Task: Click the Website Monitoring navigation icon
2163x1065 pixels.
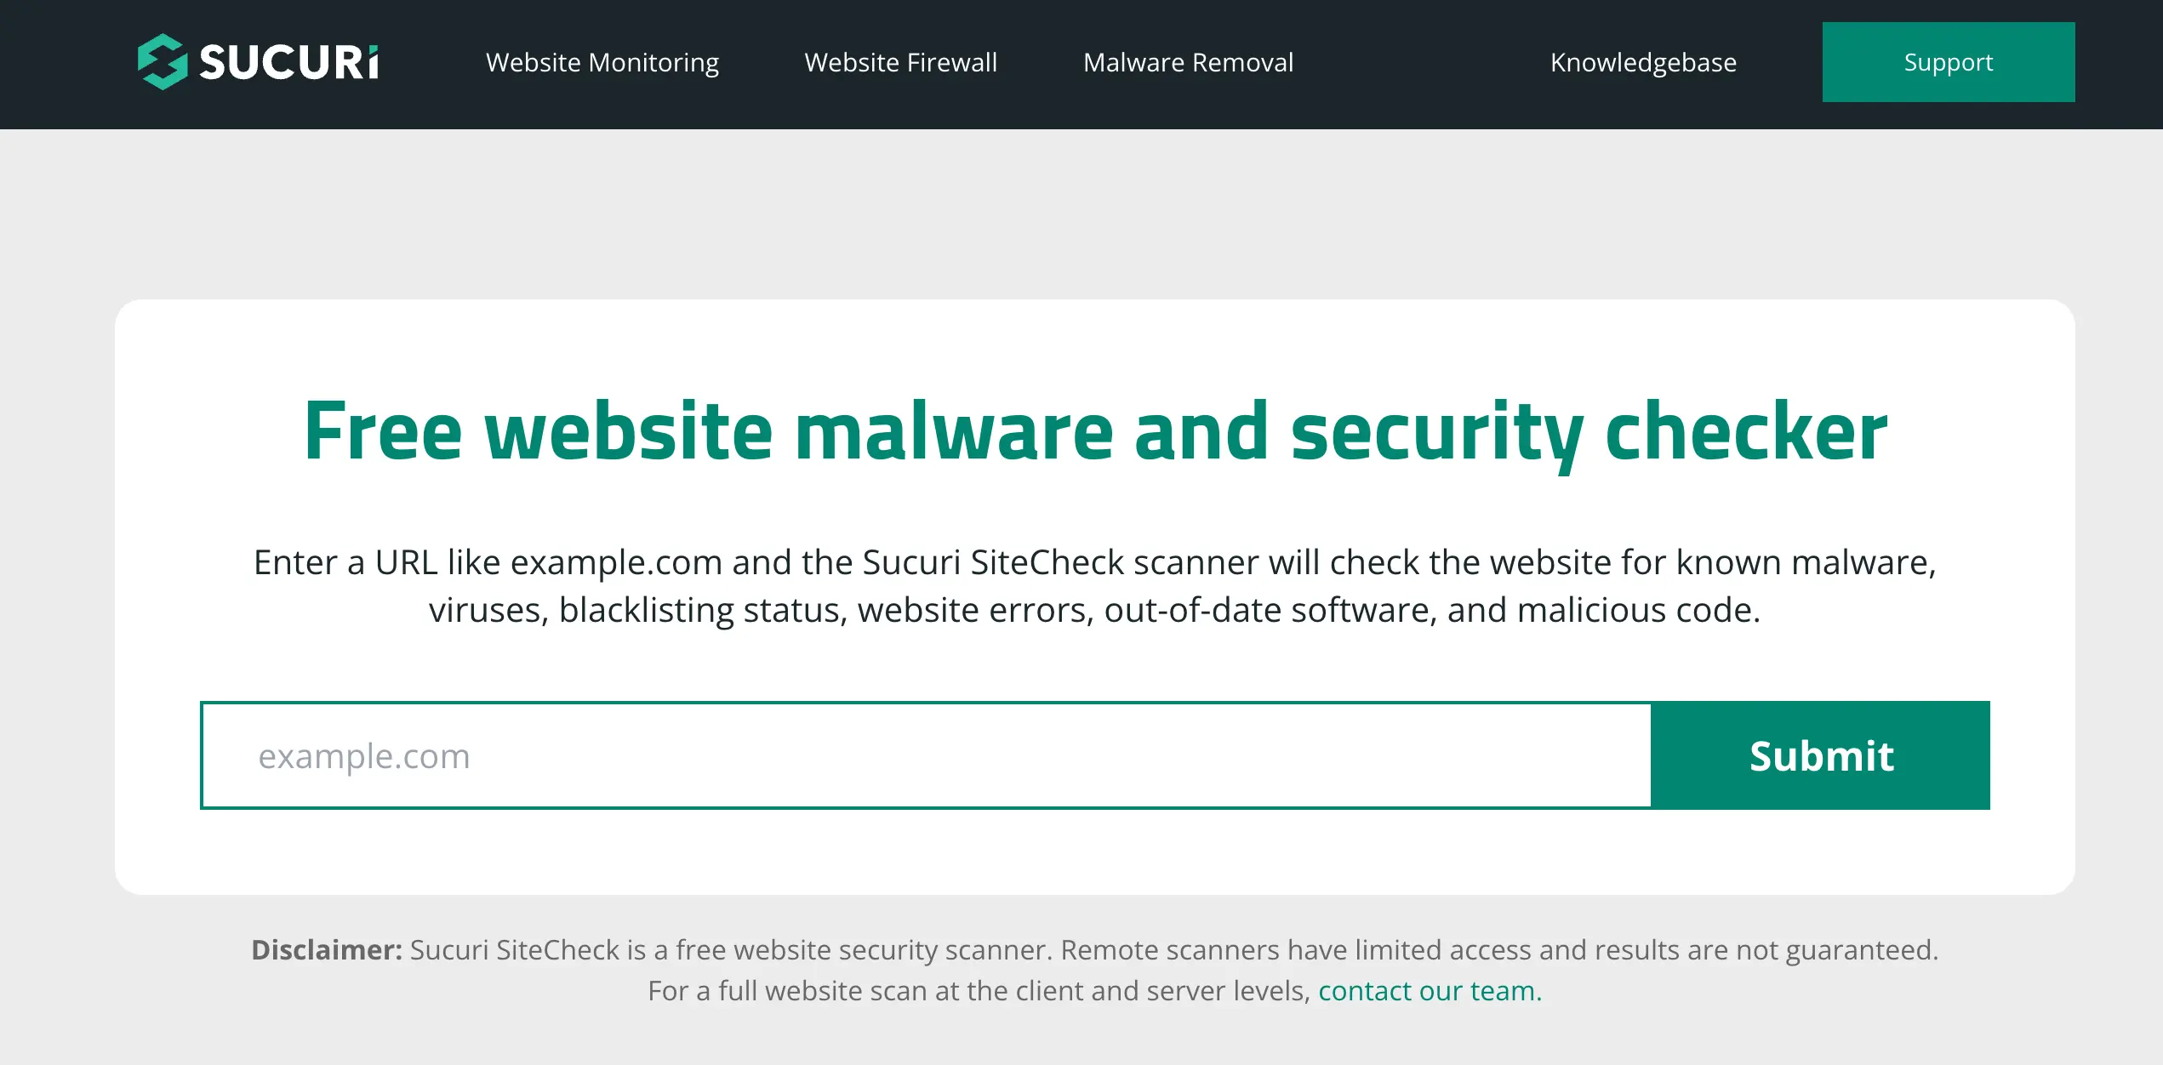Action: [602, 62]
